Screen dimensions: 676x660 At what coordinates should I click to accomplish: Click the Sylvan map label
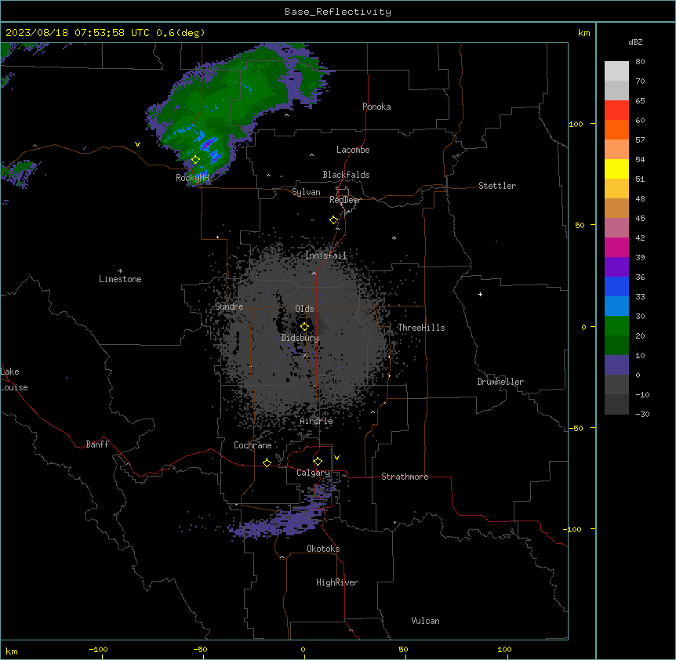point(306,192)
